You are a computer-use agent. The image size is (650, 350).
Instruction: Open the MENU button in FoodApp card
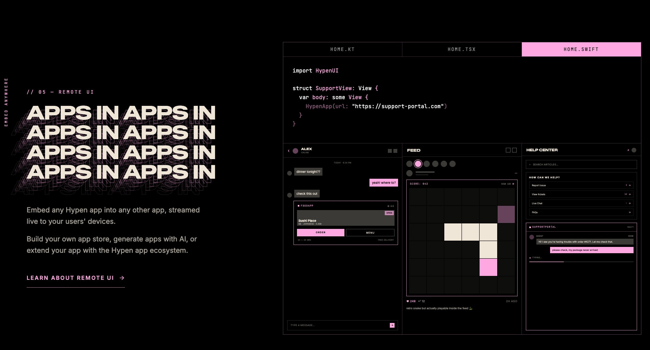click(x=370, y=232)
